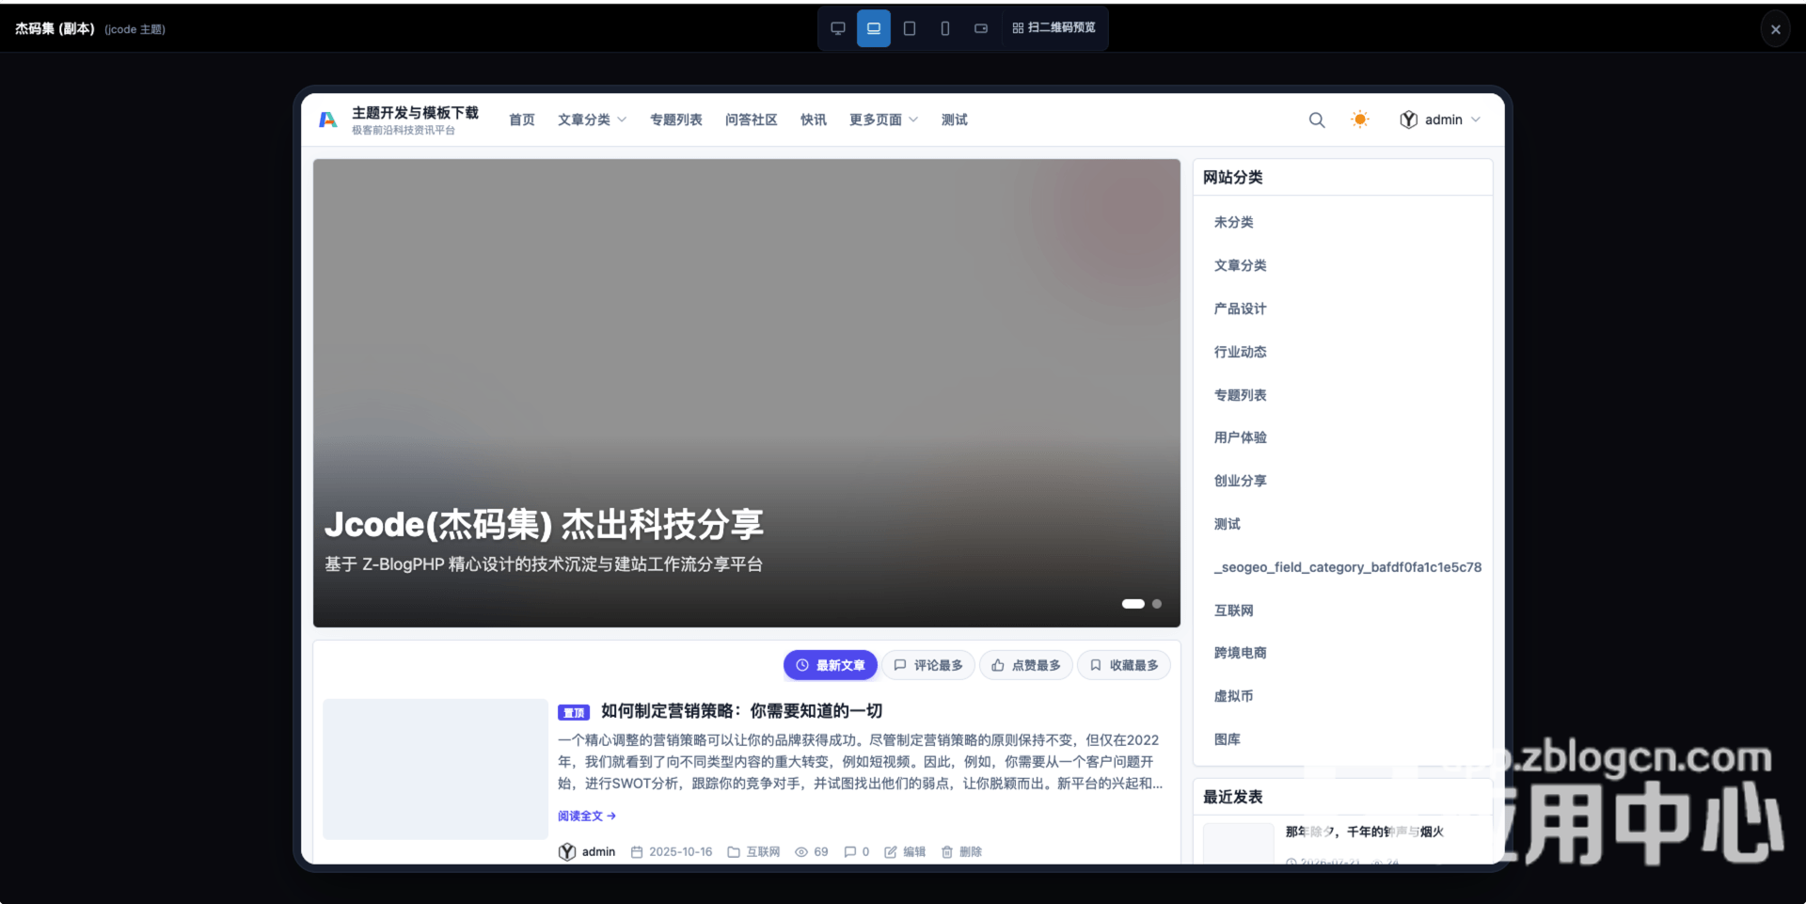The height and width of the screenshot is (904, 1806).
Task: Click the 删除 trash icon
Action: coord(947,852)
